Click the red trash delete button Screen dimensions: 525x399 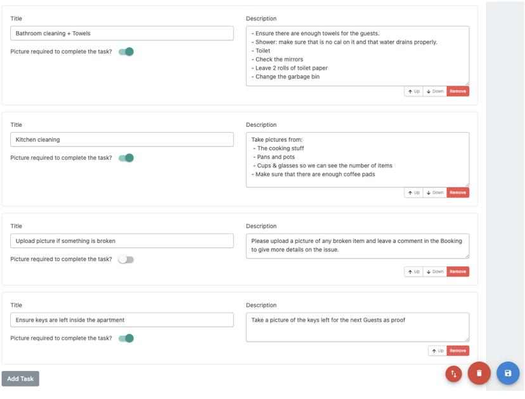pos(479,374)
